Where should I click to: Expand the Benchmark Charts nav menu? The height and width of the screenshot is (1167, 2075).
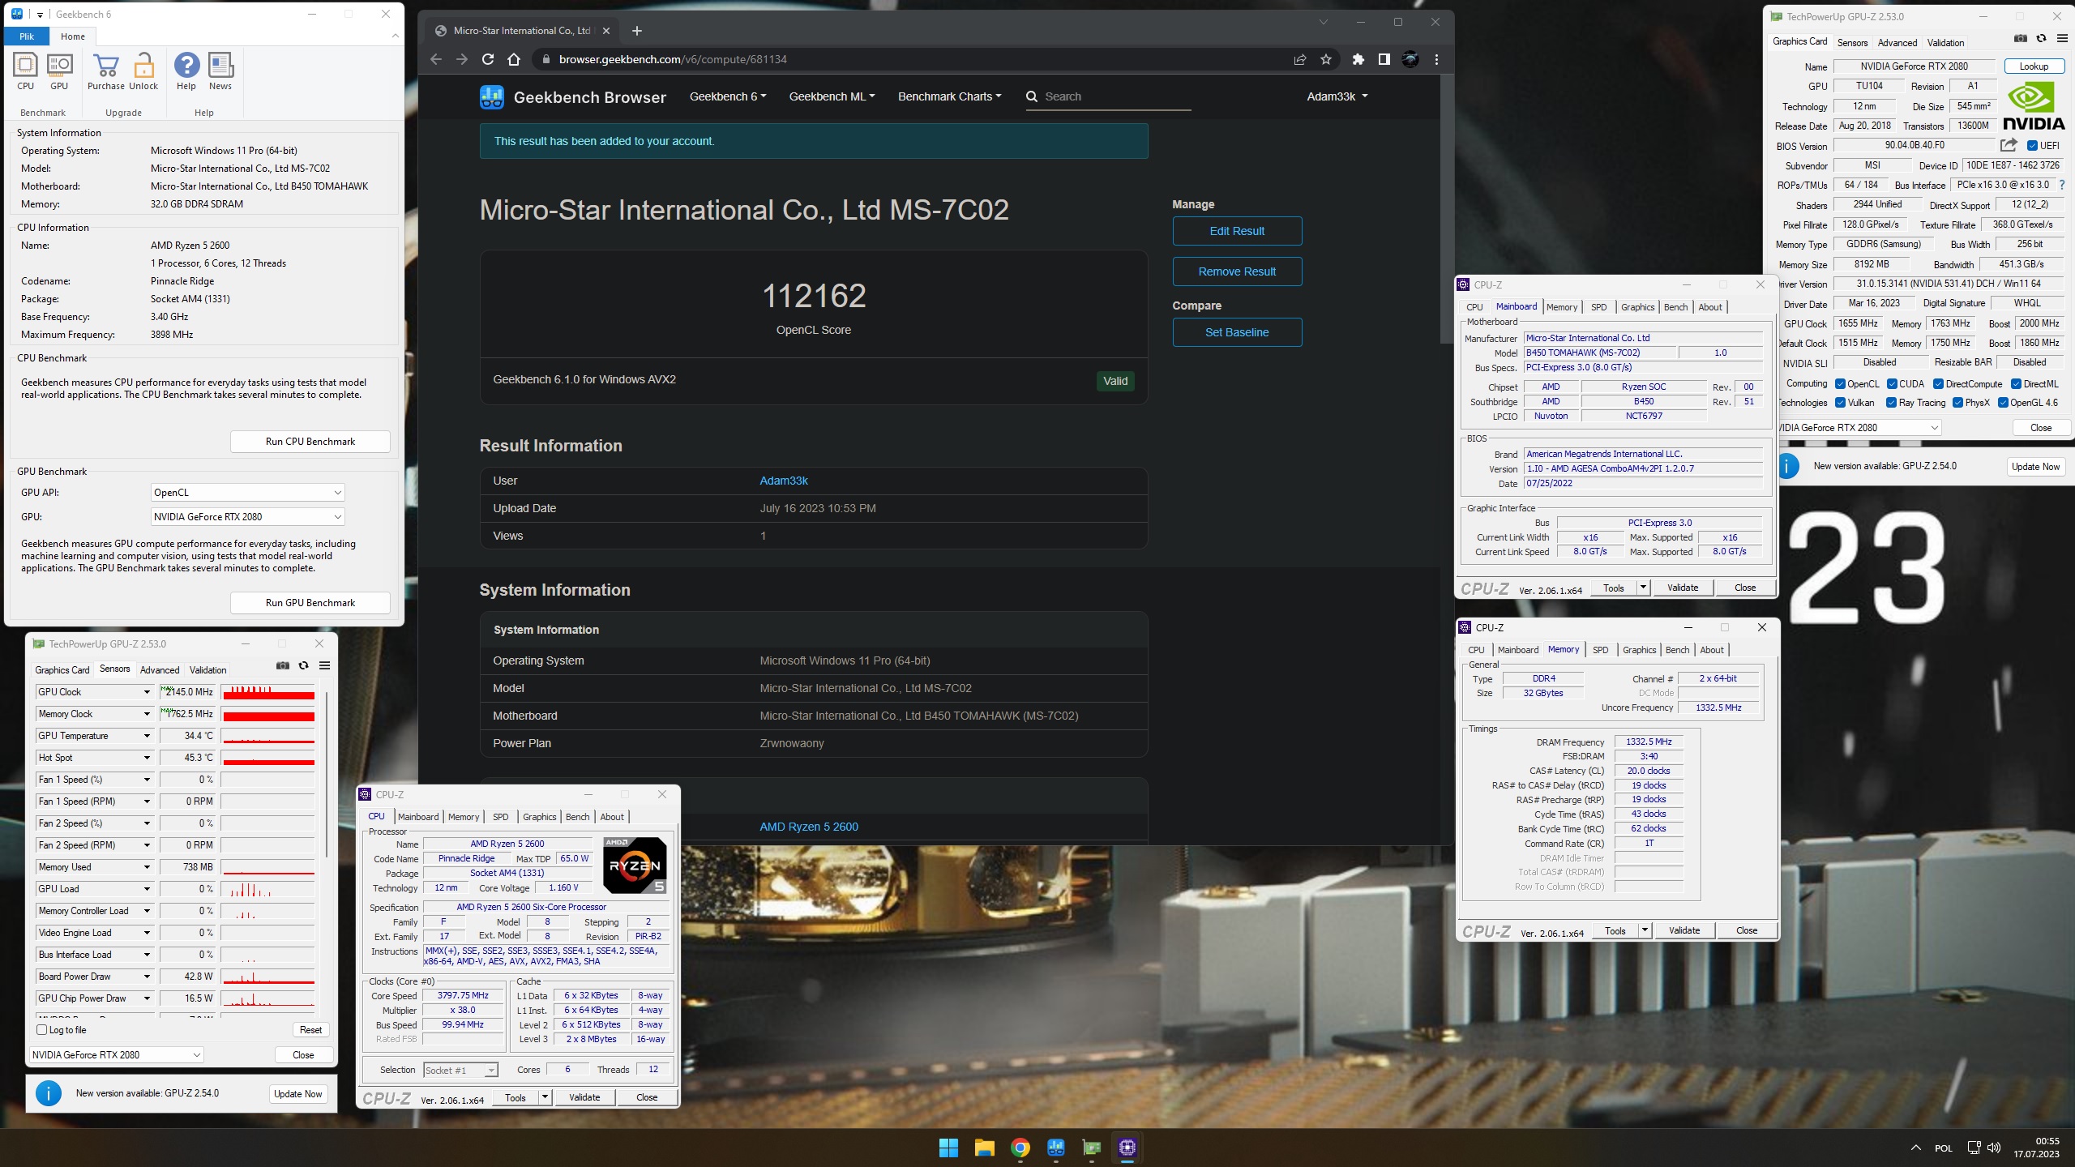(949, 96)
